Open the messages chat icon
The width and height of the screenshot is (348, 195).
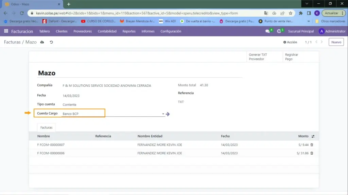pyautogui.click(x=267, y=31)
